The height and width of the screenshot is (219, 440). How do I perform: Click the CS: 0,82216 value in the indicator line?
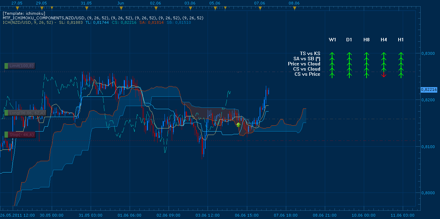(x=124, y=22)
